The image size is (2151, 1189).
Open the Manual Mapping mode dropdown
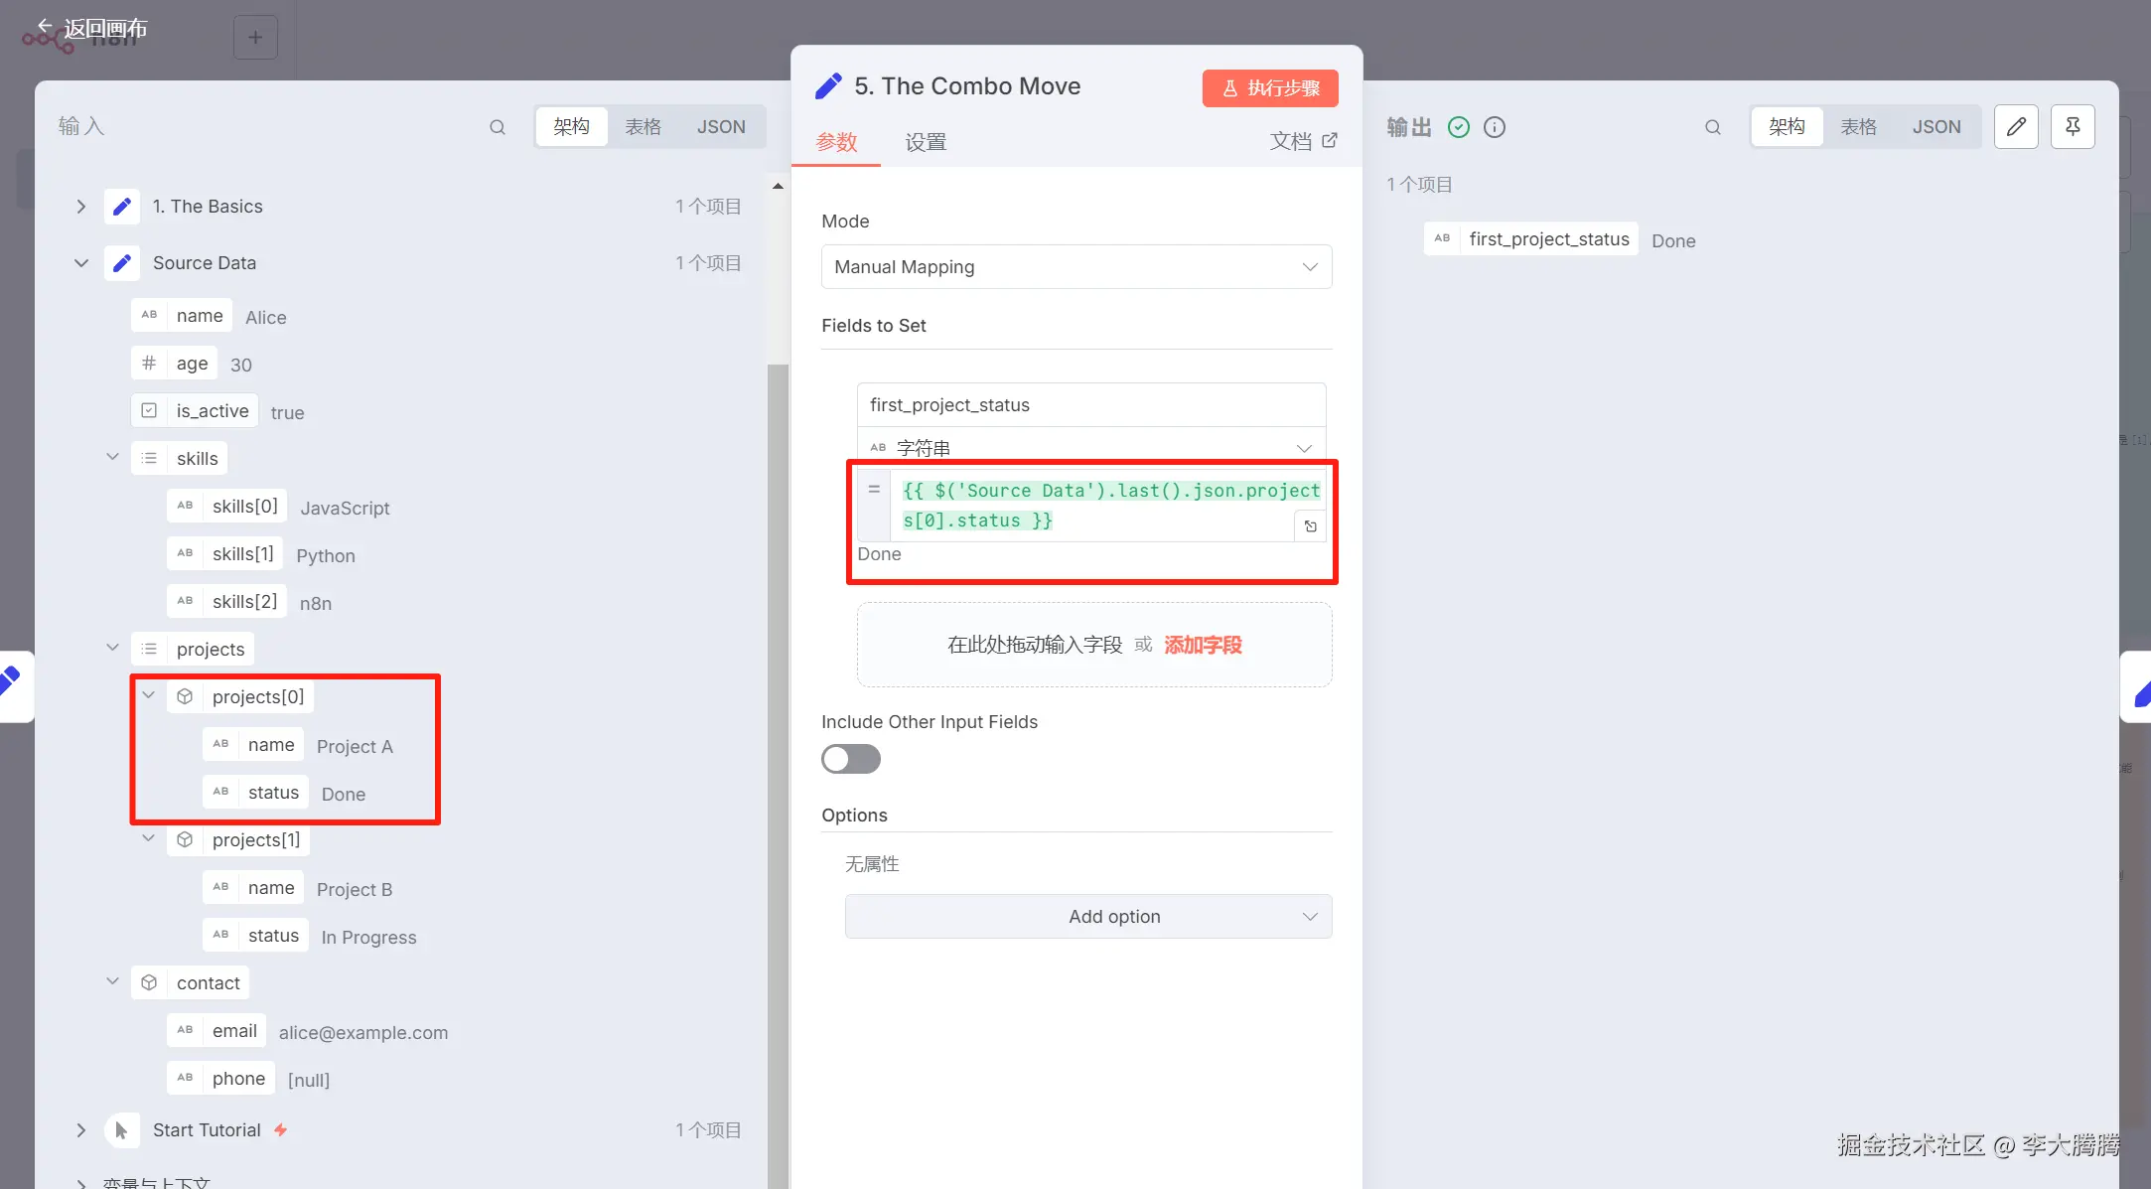pos(1076,267)
